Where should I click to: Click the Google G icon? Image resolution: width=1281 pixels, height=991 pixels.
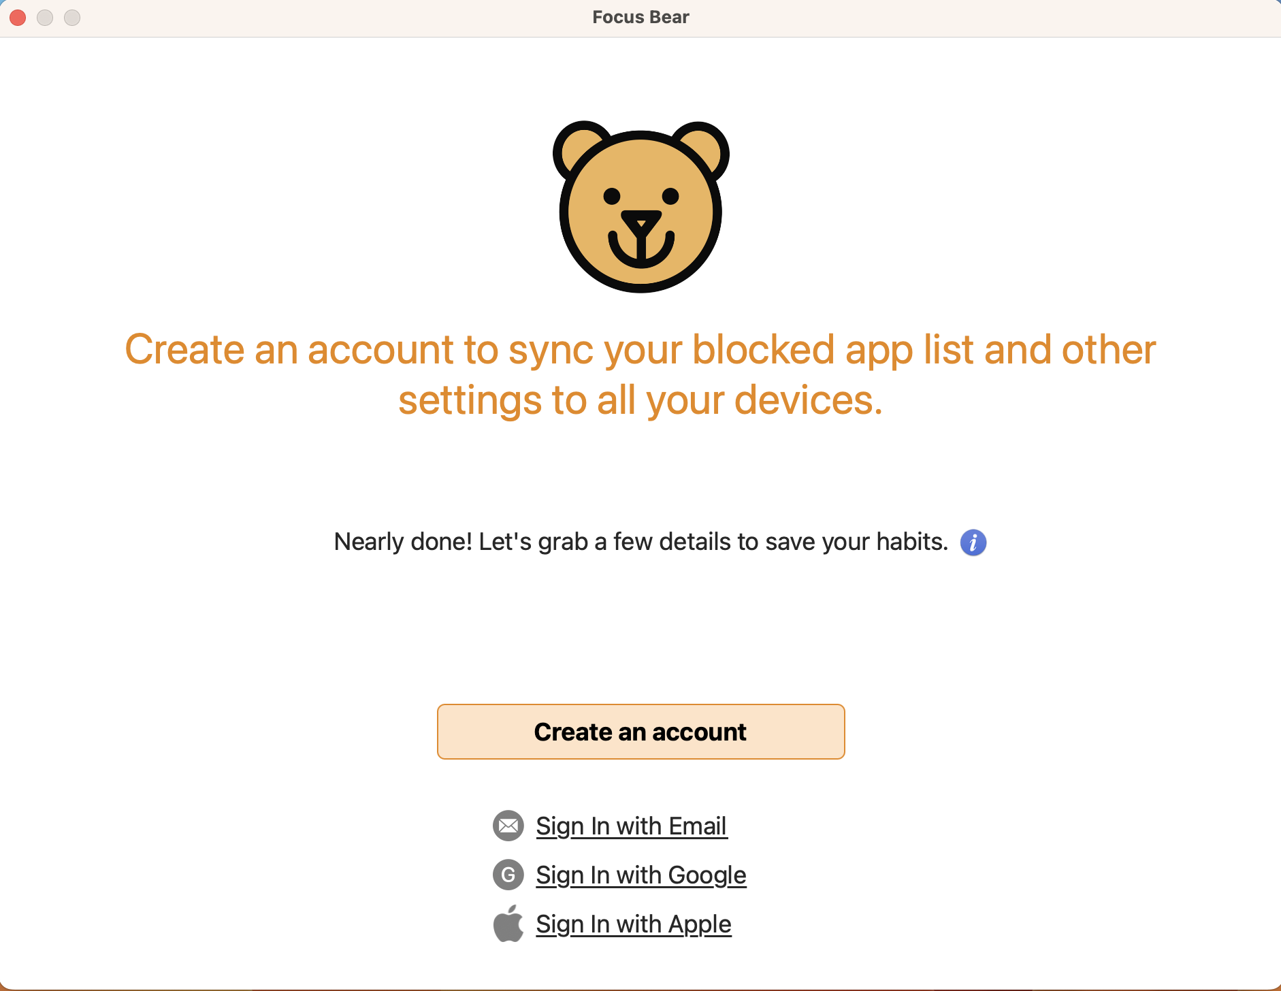[x=508, y=875]
